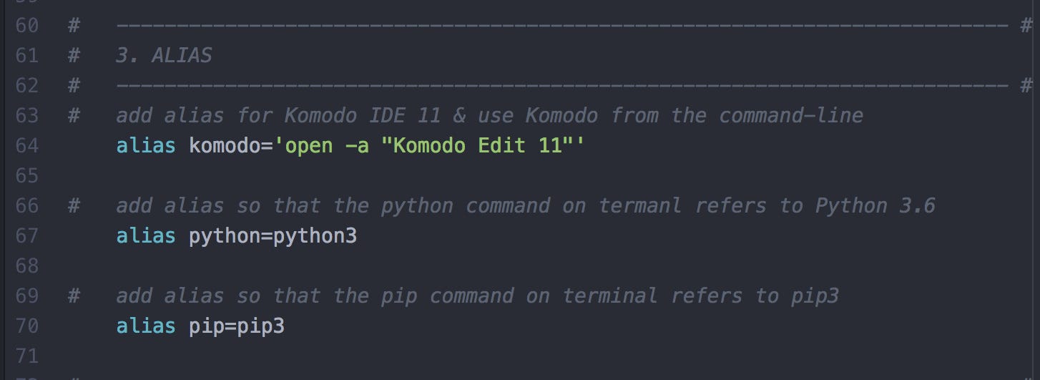The image size is (1040, 380).
Task: Click the 'pip=pip3' text
Action: [236, 326]
